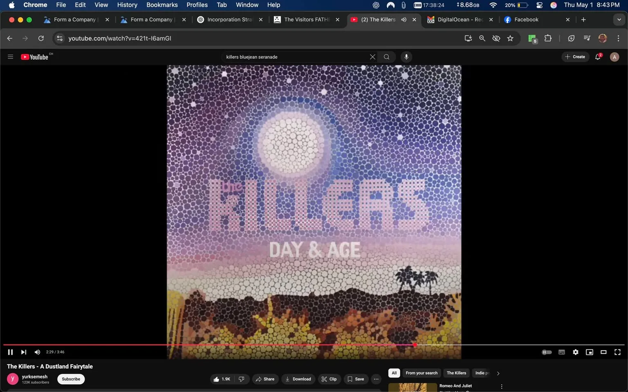Viewport: 628px width, 392px height.
Task: Mute the Killers tab audio
Action: click(x=404, y=19)
